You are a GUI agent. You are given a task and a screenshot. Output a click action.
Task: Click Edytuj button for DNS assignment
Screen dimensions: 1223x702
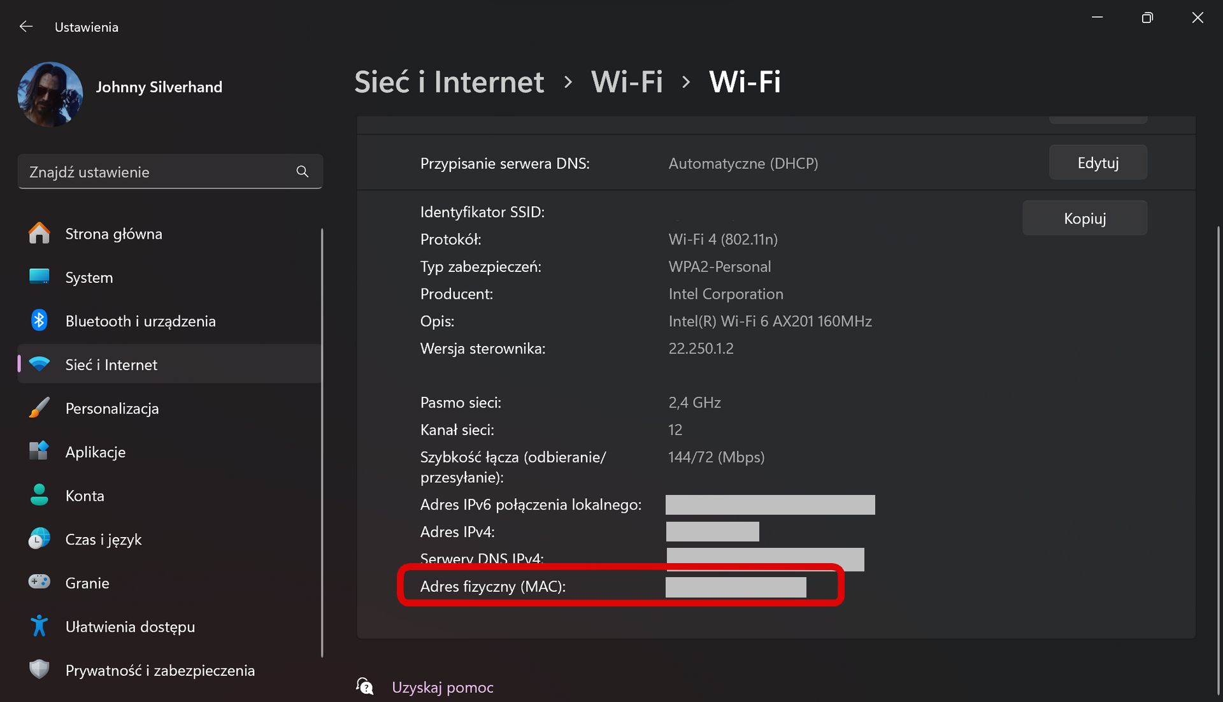click(1098, 162)
